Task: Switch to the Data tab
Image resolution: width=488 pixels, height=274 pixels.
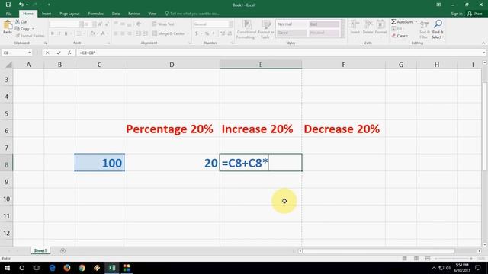Action: point(116,14)
